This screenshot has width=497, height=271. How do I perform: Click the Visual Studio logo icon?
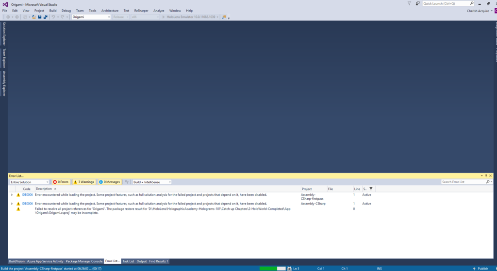5,4
